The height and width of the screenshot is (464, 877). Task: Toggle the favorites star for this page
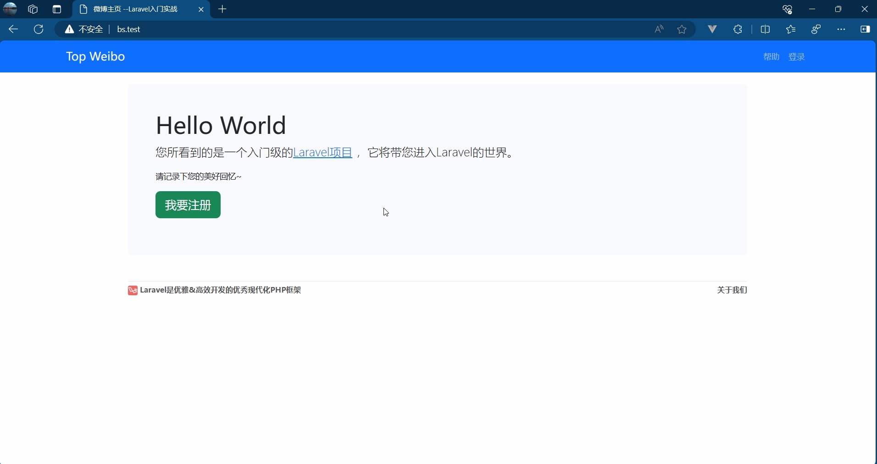[x=683, y=29]
